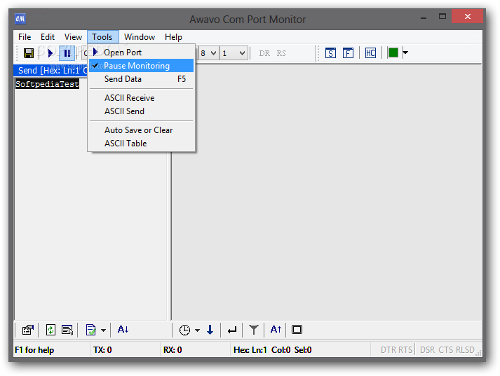Click DSR CTS RLSD status indicator
This screenshot has width=500, height=376.
(x=447, y=350)
